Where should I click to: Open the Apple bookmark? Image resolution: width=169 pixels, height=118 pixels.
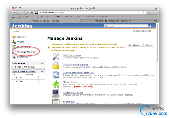pos(26,17)
